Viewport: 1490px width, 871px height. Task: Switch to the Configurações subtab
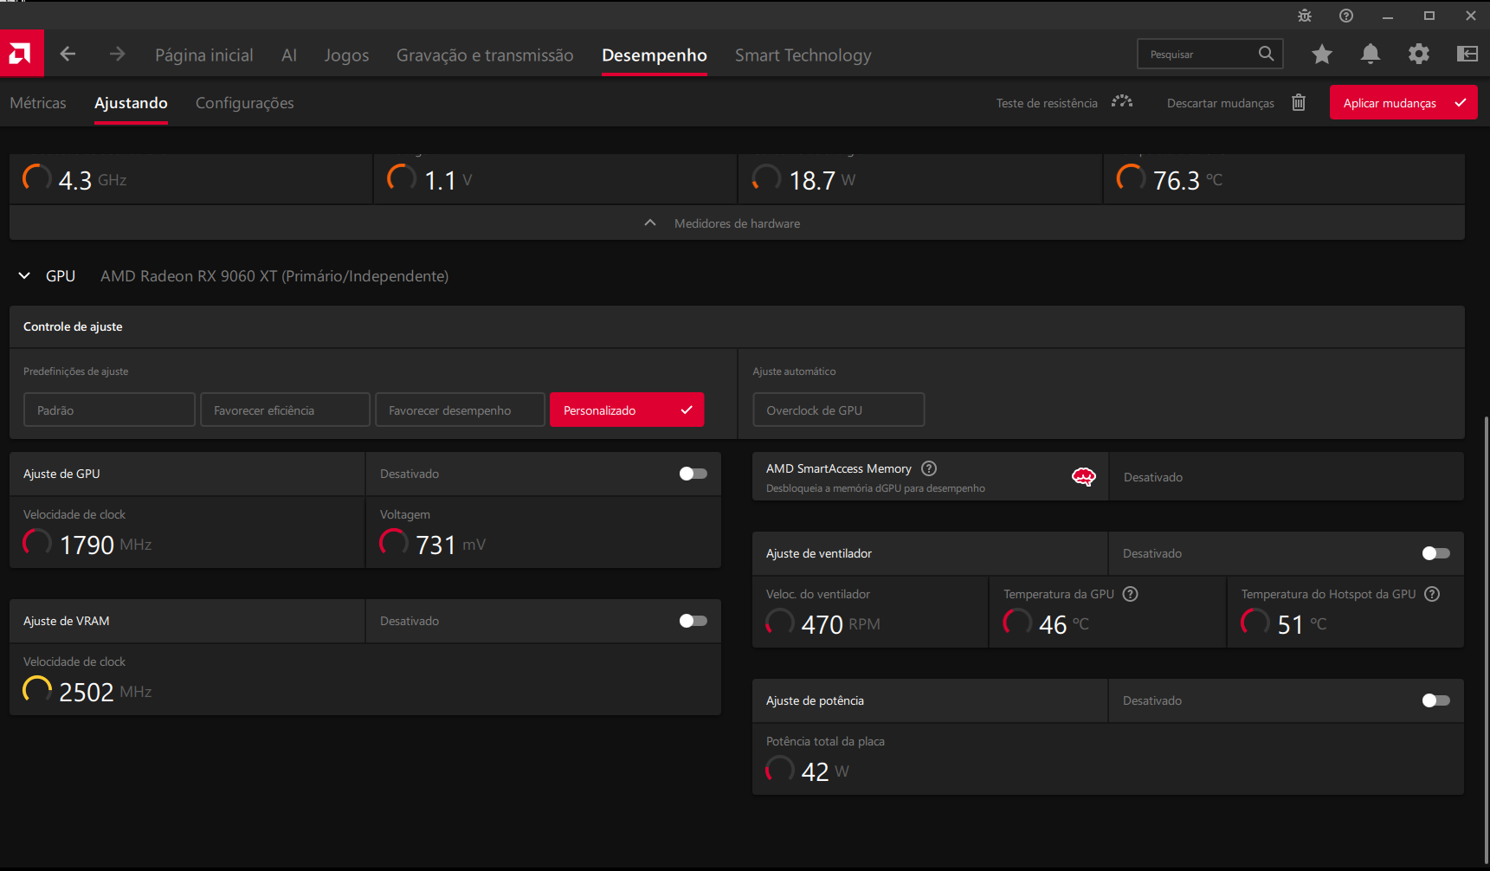(x=245, y=103)
